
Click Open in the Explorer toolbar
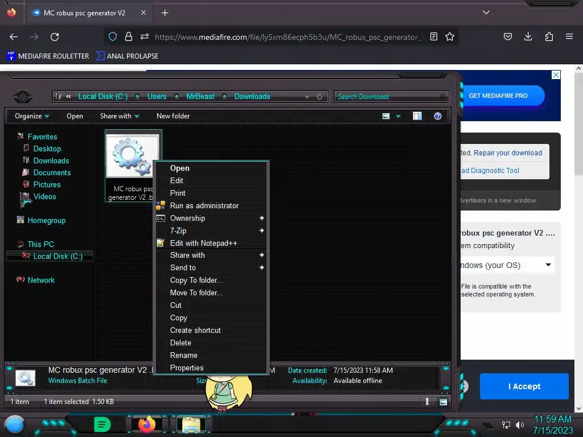(x=75, y=116)
